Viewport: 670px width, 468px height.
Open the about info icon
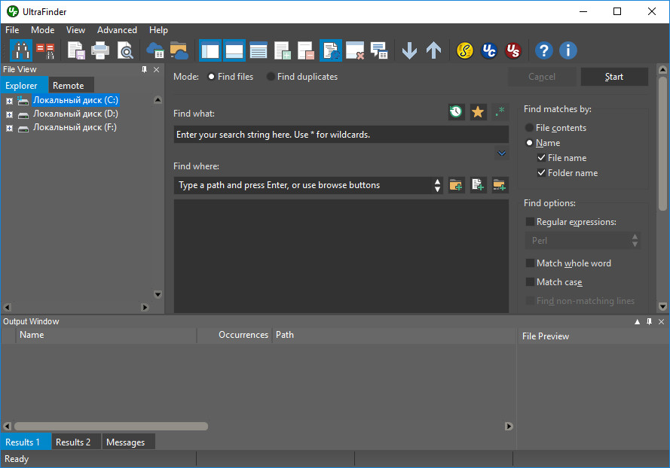click(x=568, y=50)
